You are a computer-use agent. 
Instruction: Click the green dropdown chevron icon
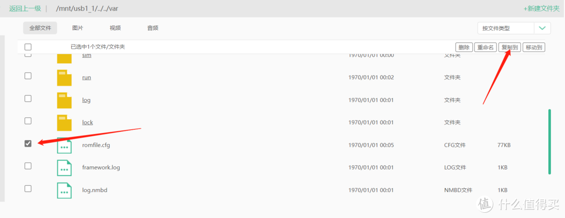pyautogui.click(x=543, y=28)
